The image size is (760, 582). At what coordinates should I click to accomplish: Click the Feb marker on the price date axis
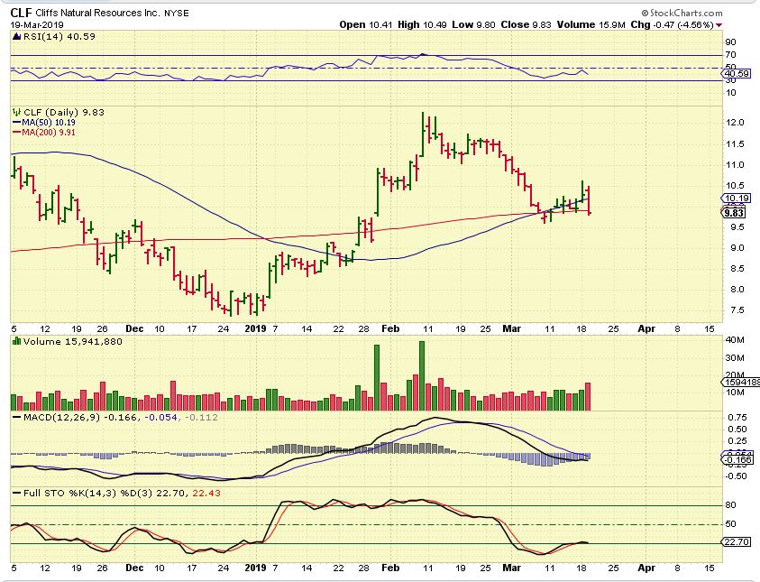pyautogui.click(x=389, y=329)
